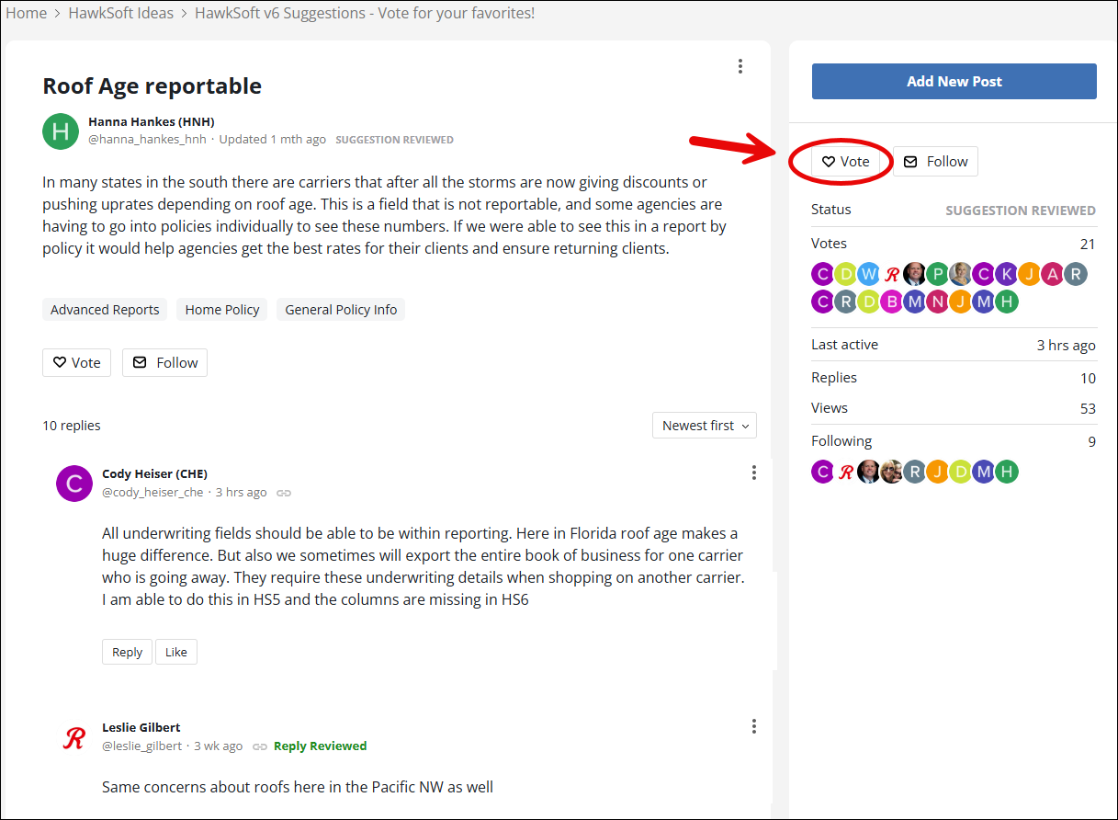This screenshot has height=820, width=1118.
Task: Open the options menu on Leslie Gilbert's reply
Action: click(753, 725)
